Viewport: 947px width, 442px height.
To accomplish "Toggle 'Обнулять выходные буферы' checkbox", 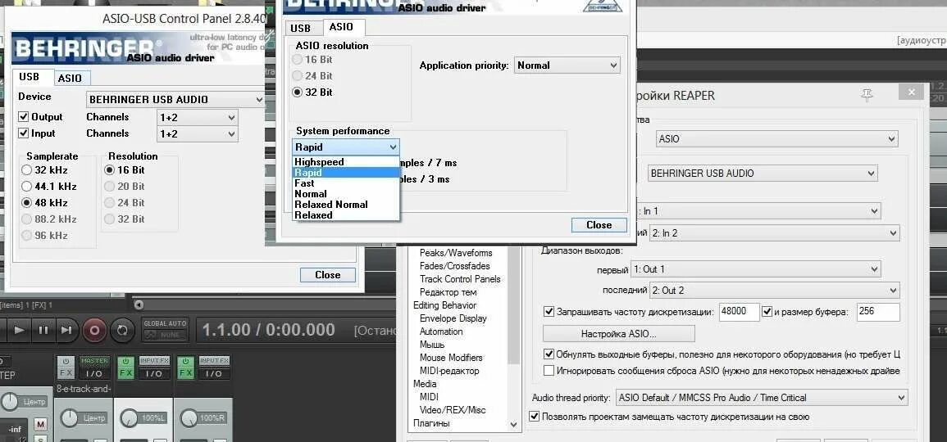I will coord(549,354).
